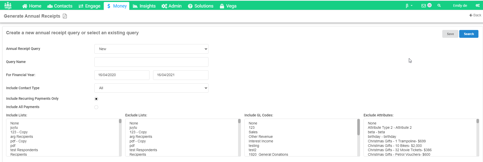
Task: Select Include All Payments radio
Action: [x=96, y=107]
